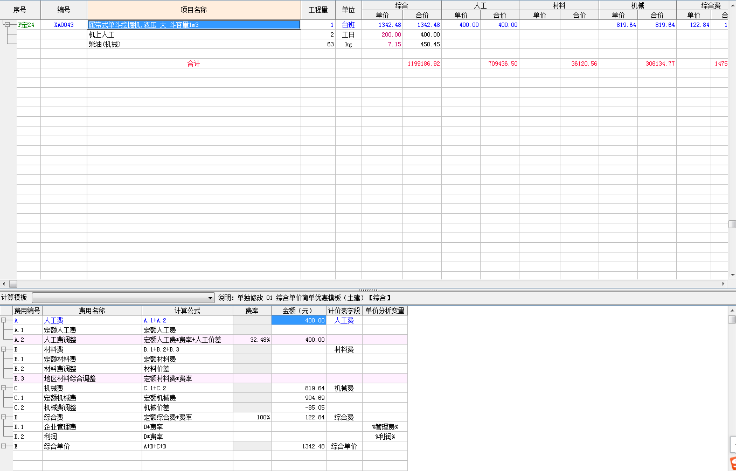Click the %管理费% variable cell
736x471 pixels.
point(385,427)
